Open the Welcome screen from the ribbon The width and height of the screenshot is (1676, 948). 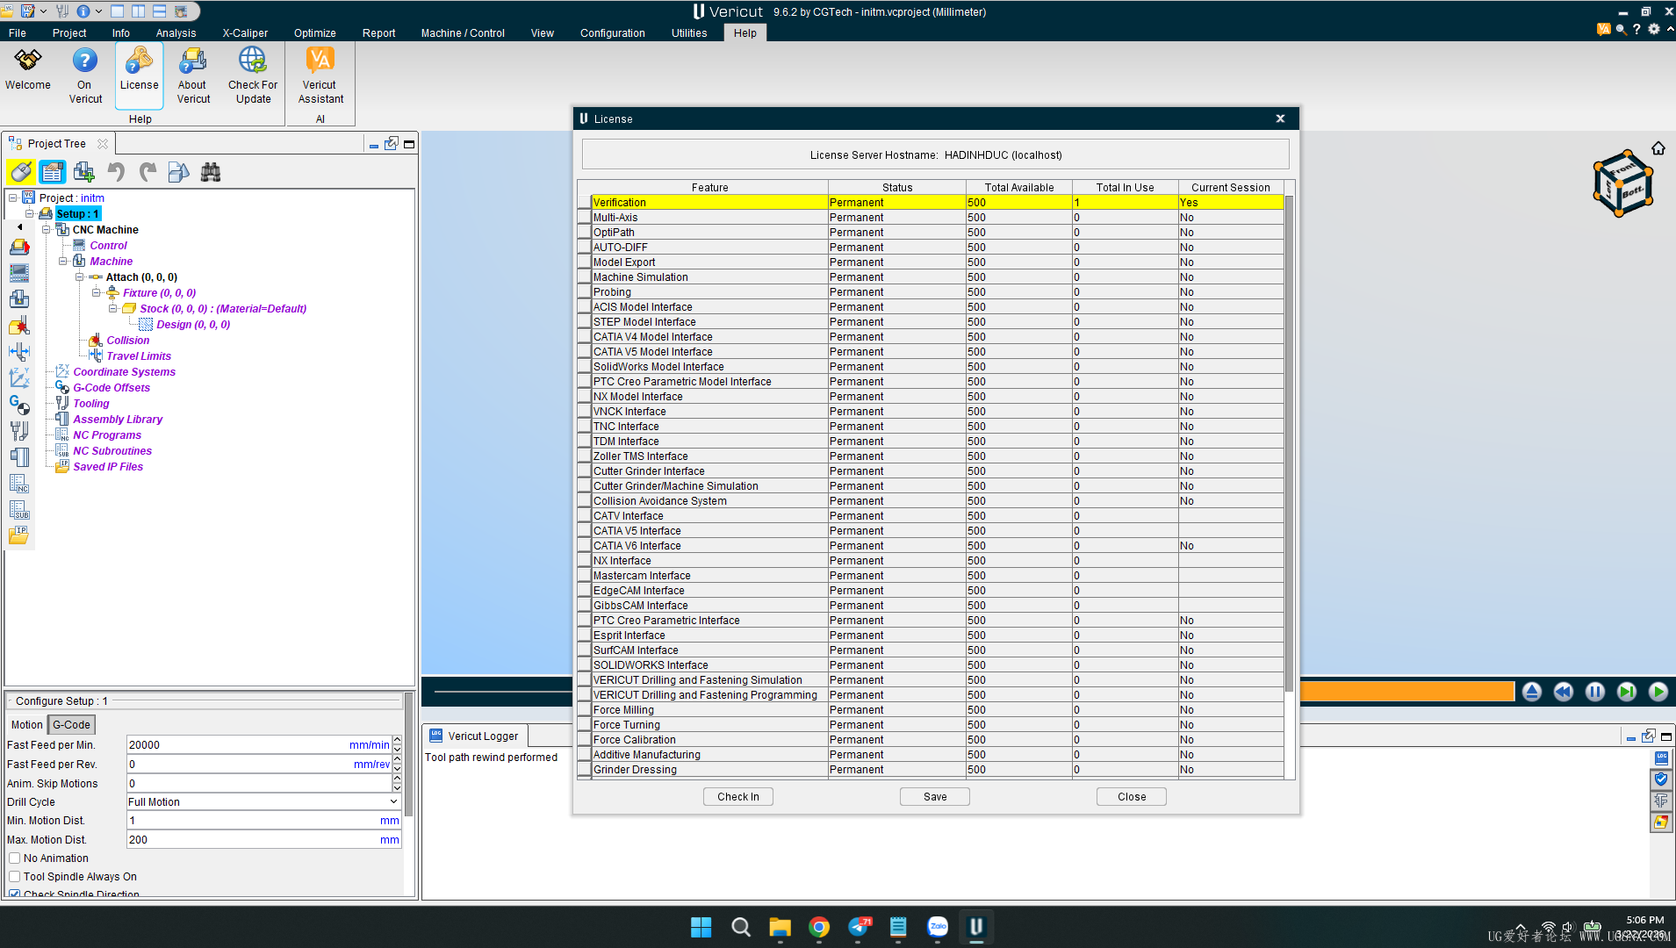(28, 70)
